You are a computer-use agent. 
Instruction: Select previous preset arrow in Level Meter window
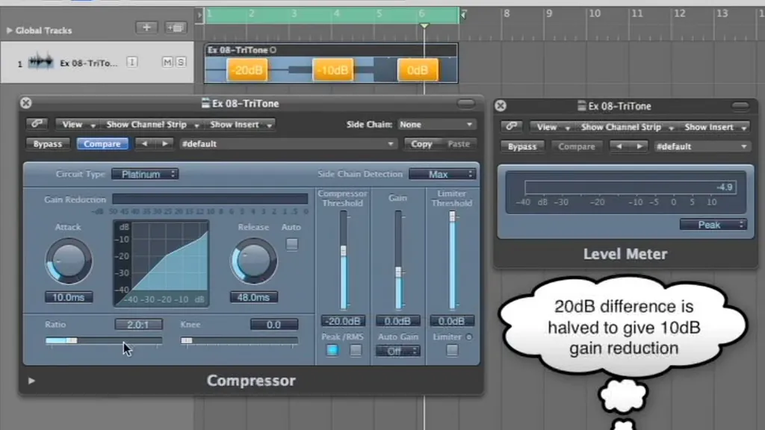click(619, 146)
